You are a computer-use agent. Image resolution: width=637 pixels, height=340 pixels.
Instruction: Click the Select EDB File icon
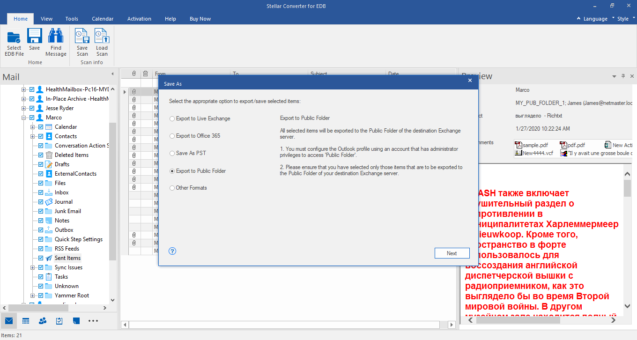(x=14, y=37)
